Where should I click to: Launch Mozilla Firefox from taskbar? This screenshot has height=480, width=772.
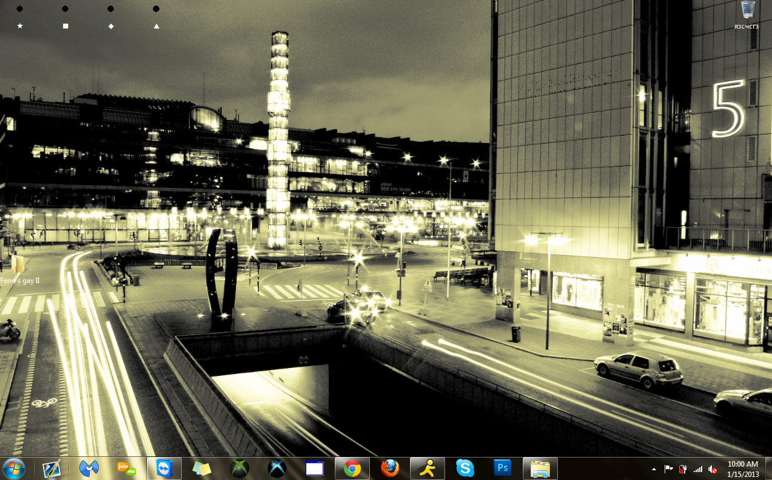click(390, 468)
